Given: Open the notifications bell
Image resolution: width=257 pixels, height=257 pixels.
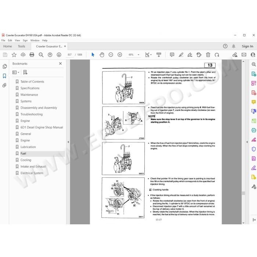Looking at the screenshot, I should pos(234,46).
